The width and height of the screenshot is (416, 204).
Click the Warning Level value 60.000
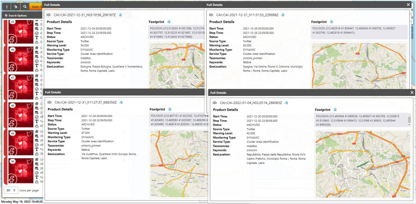pos(247,45)
